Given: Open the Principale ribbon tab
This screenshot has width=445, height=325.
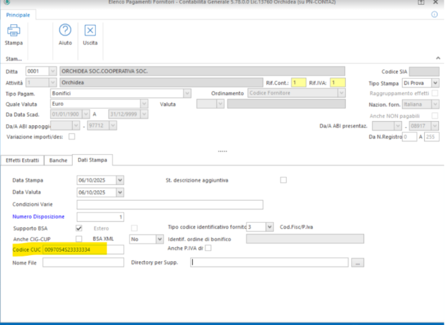Looking at the screenshot, I should click(x=20, y=13).
